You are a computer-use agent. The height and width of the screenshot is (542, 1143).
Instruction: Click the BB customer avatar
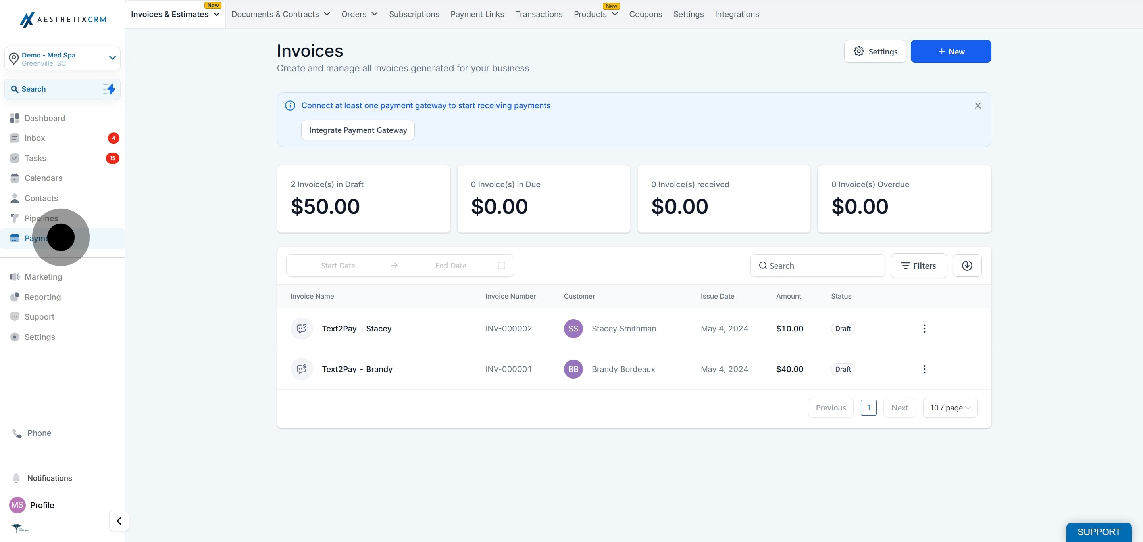point(573,369)
